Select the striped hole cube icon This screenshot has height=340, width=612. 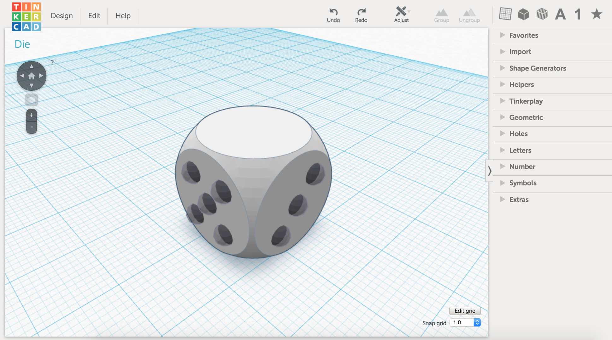point(542,14)
